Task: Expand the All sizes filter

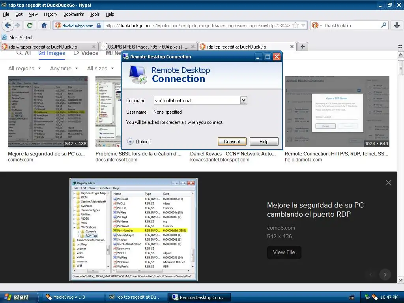Action: click(x=101, y=69)
